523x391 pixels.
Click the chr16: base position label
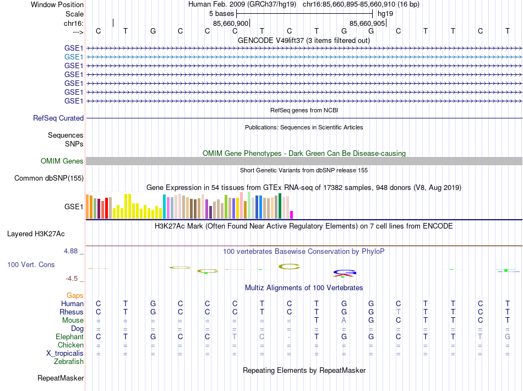[x=73, y=23]
